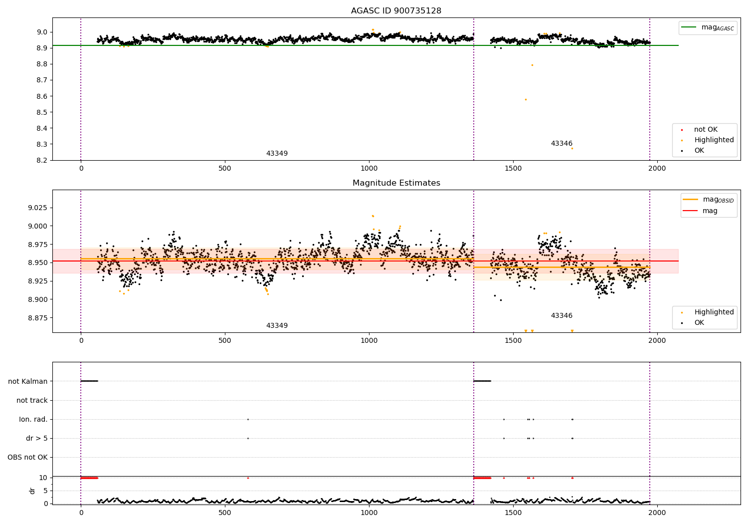
Task: Click y-axis tick '8.3' in AGASC ID plot
Action: pyautogui.click(x=42, y=144)
